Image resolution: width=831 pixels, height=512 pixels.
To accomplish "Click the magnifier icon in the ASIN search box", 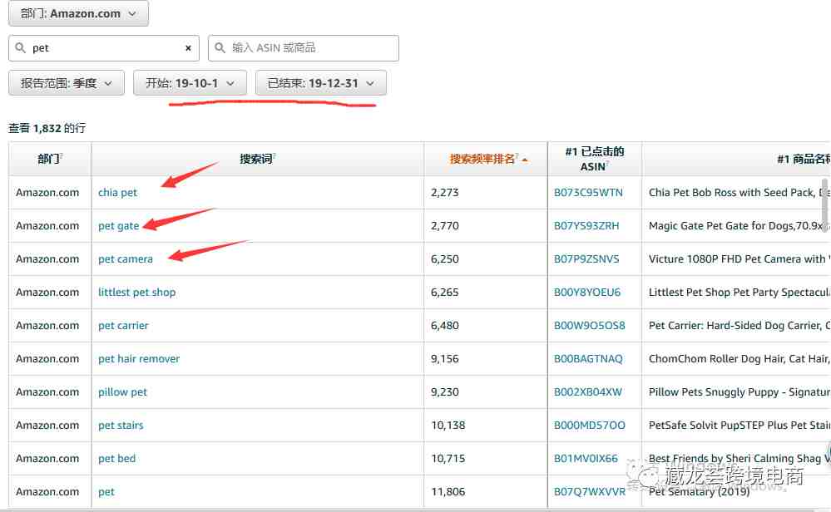I will (x=220, y=48).
